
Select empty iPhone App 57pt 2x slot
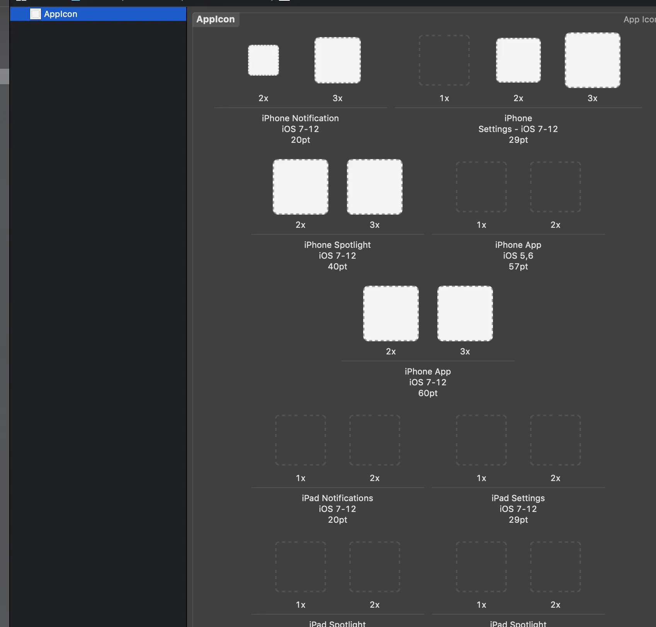(556, 187)
